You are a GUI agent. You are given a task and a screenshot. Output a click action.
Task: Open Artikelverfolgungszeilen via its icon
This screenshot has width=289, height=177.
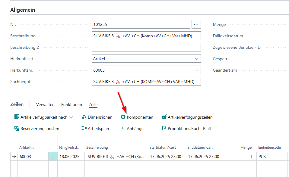[x=164, y=117]
